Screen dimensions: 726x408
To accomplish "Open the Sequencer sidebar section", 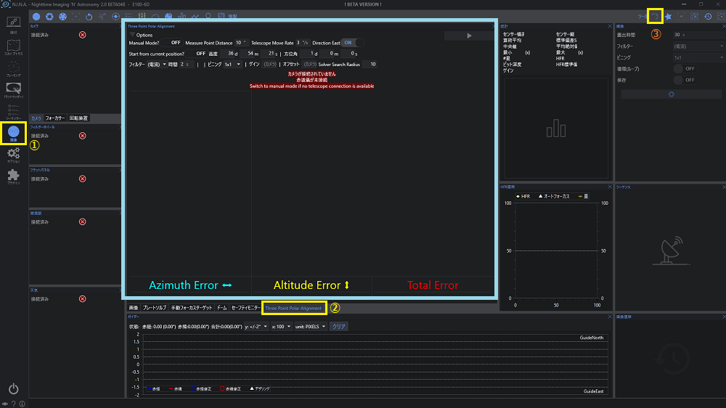I will tap(13, 112).
